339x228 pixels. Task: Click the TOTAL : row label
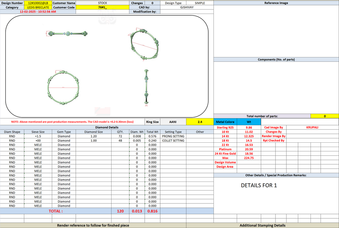(56, 211)
